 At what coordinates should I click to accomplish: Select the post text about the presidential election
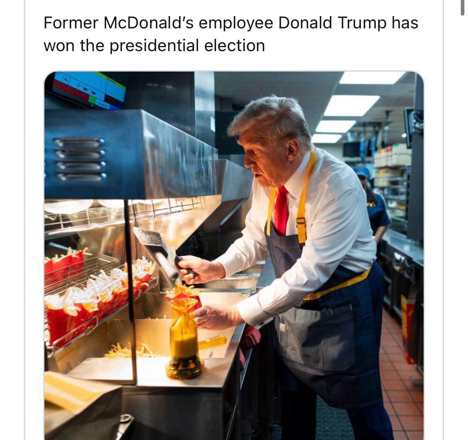pos(231,34)
